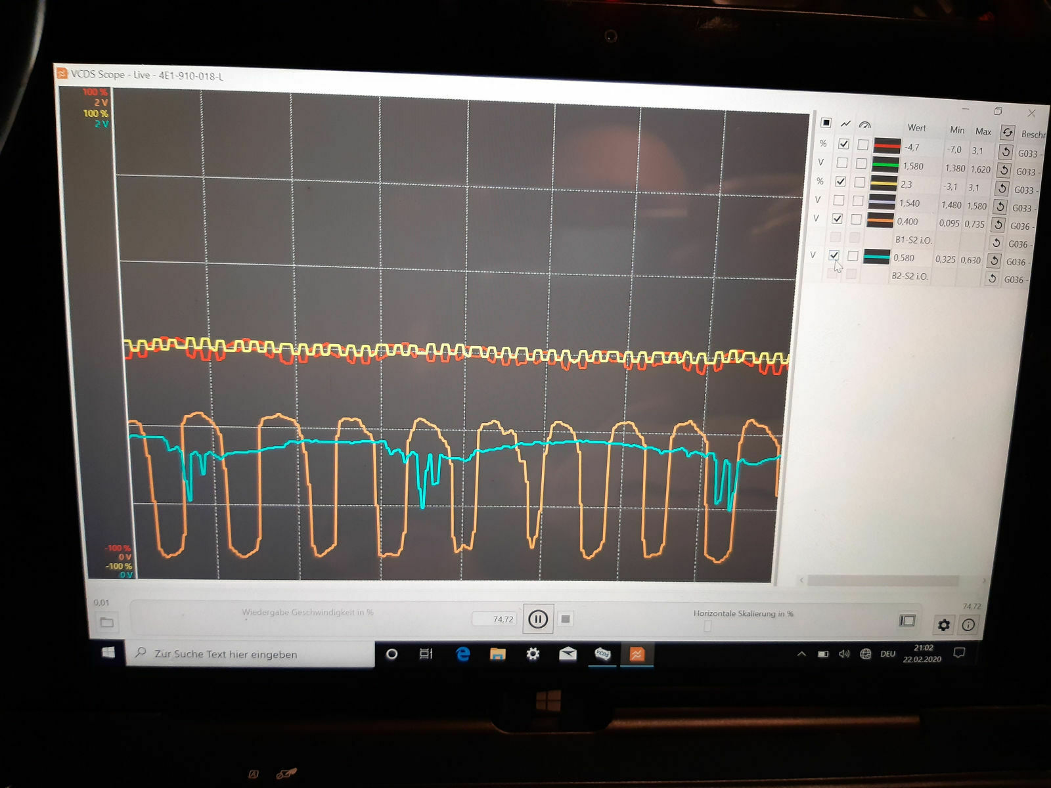
Task: Click the Horizontale Skalierung slider handle
Action: (707, 626)
